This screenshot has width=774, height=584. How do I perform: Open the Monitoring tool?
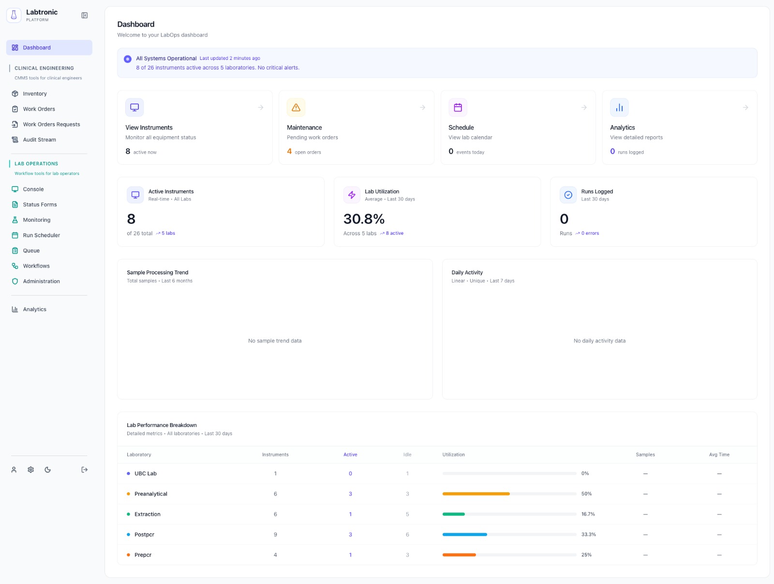(x=36, y=220)
